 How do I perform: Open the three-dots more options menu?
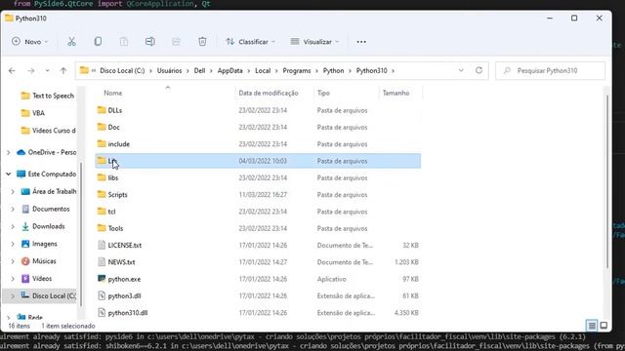pos(361,42)
